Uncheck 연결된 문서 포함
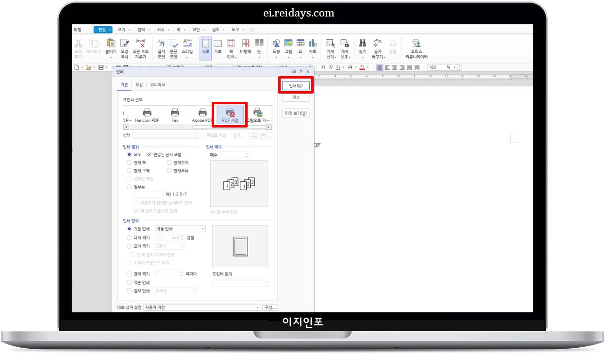Image resolution: width=605 pixels, height=354 pixels. [x=149, y=154]
